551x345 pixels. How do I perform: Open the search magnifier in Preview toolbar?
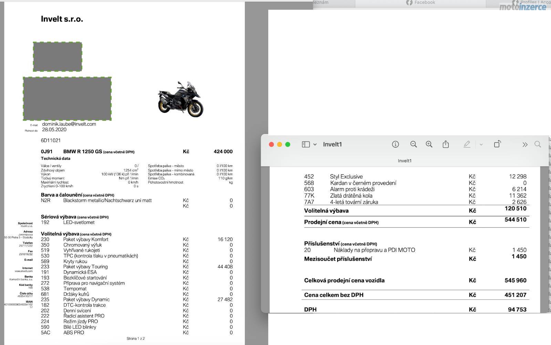(x=538, y=144)
